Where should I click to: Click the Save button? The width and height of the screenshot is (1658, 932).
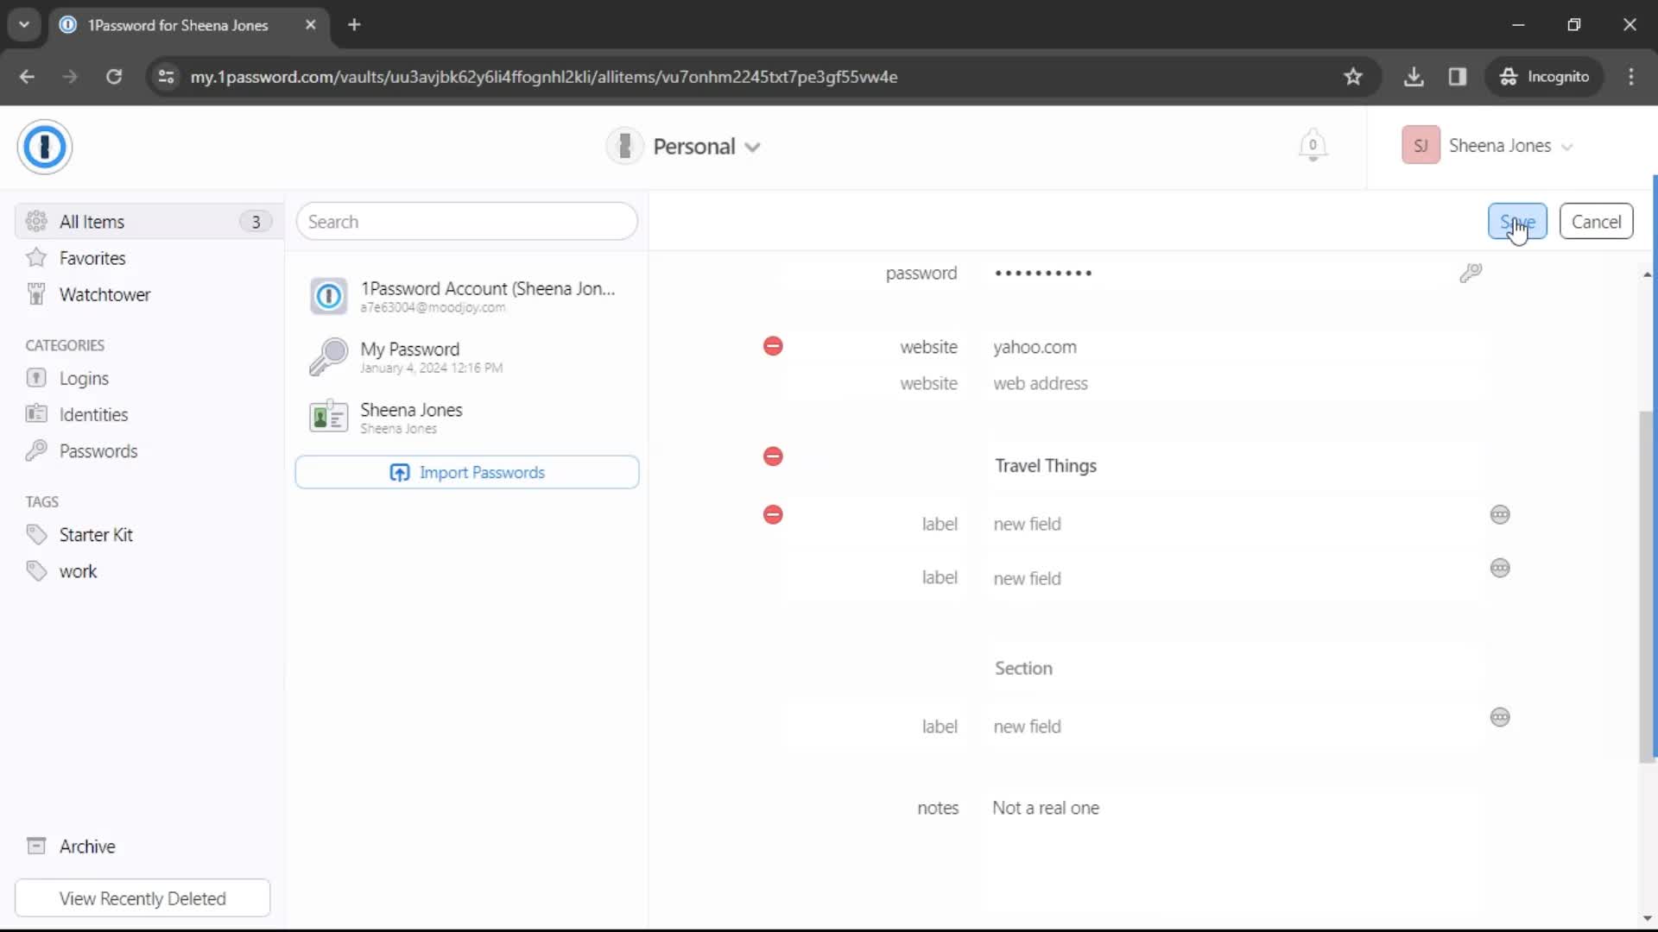point(1518,221)
